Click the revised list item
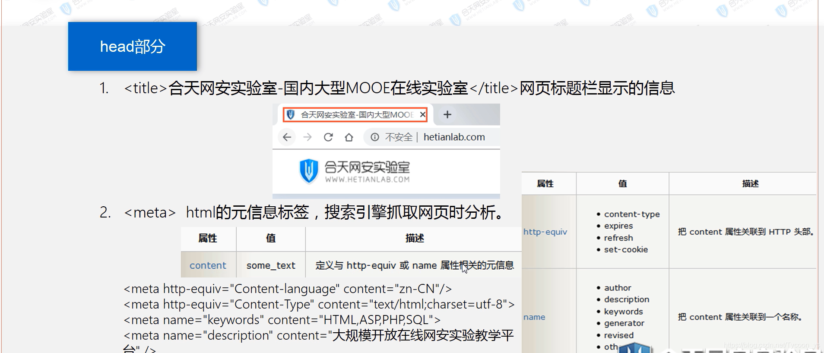The width and height of the screenshot is (824, 353). pyautogui.click(x=618, y=335)
